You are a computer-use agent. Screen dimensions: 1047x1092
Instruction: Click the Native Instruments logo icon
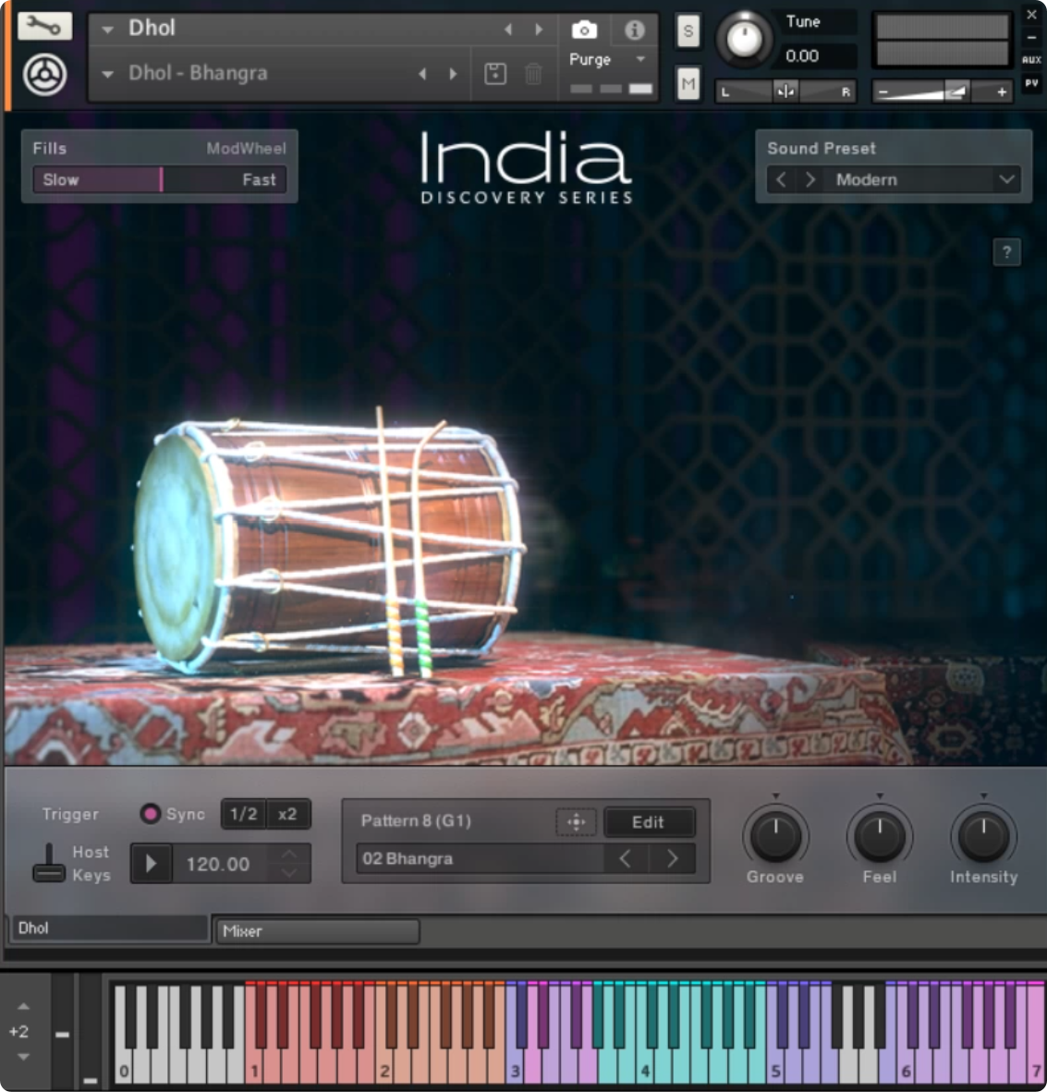(x=44, y=75)
